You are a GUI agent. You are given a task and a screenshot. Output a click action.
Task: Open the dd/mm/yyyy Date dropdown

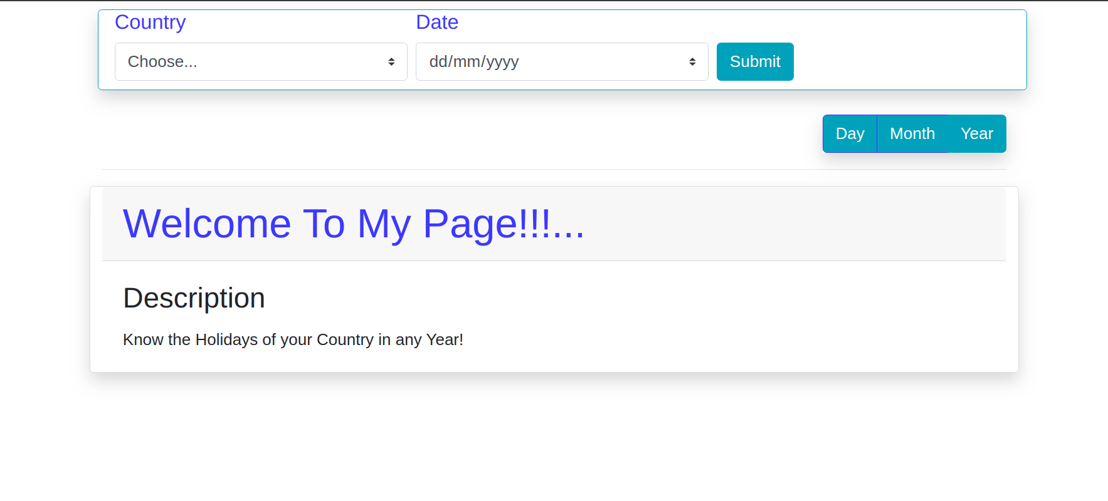562,61
